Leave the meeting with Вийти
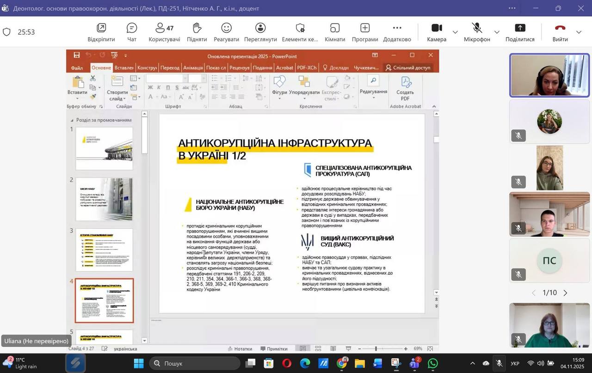Screen dimensions: 592x373 (560, 32)
